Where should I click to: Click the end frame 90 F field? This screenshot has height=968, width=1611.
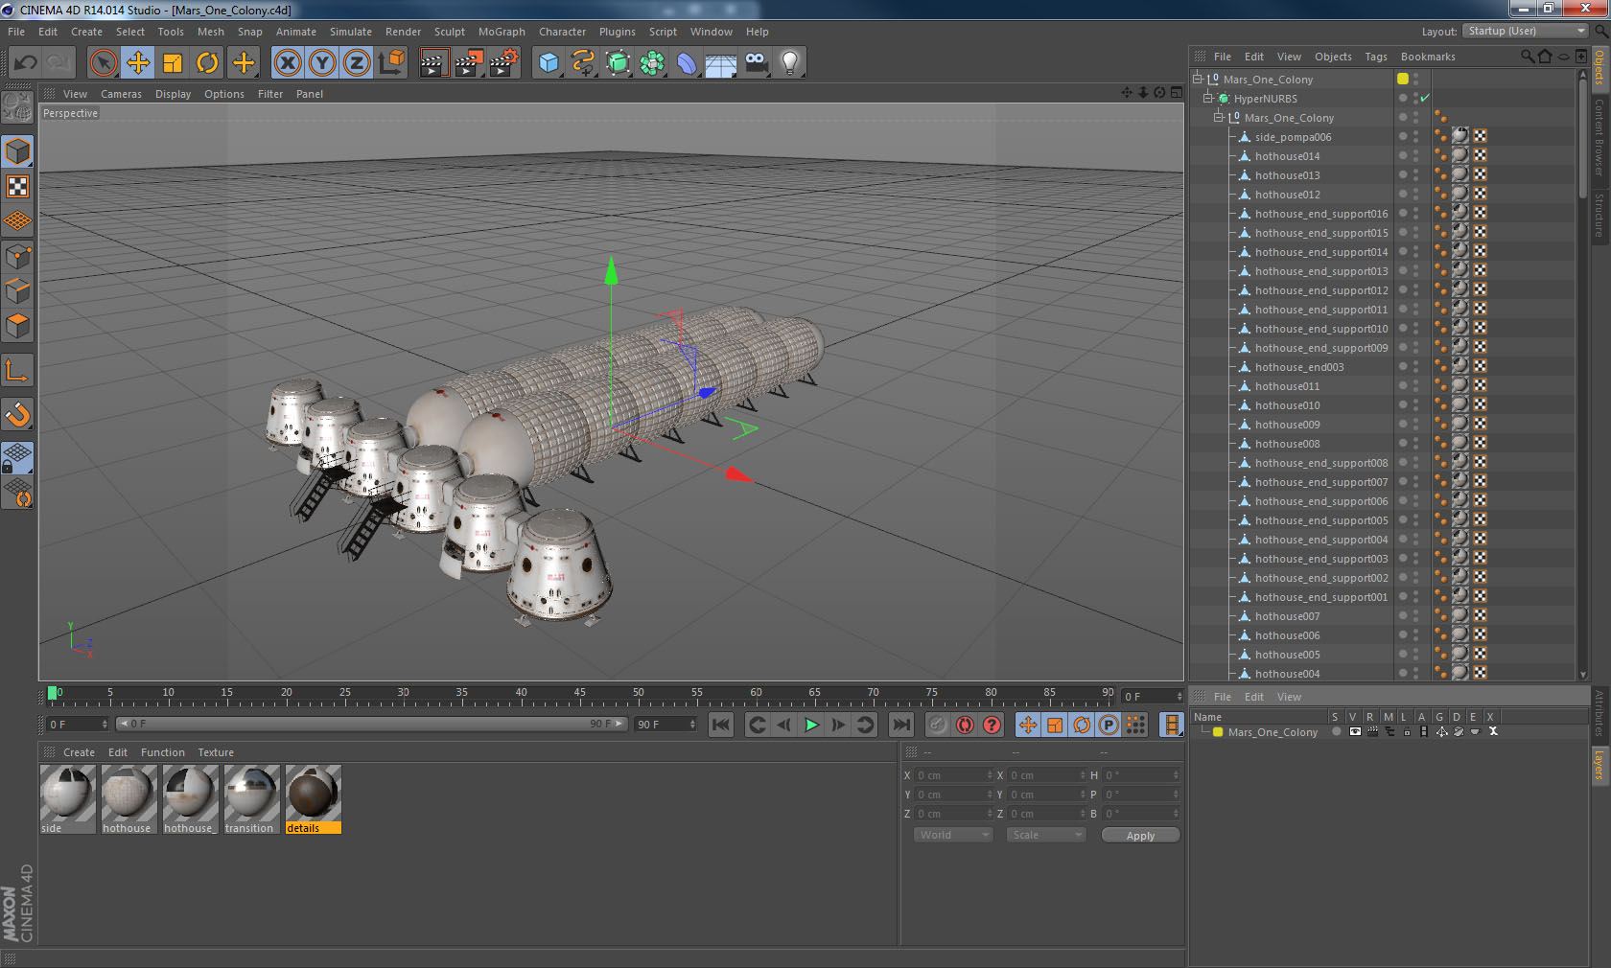coord(665,725)
